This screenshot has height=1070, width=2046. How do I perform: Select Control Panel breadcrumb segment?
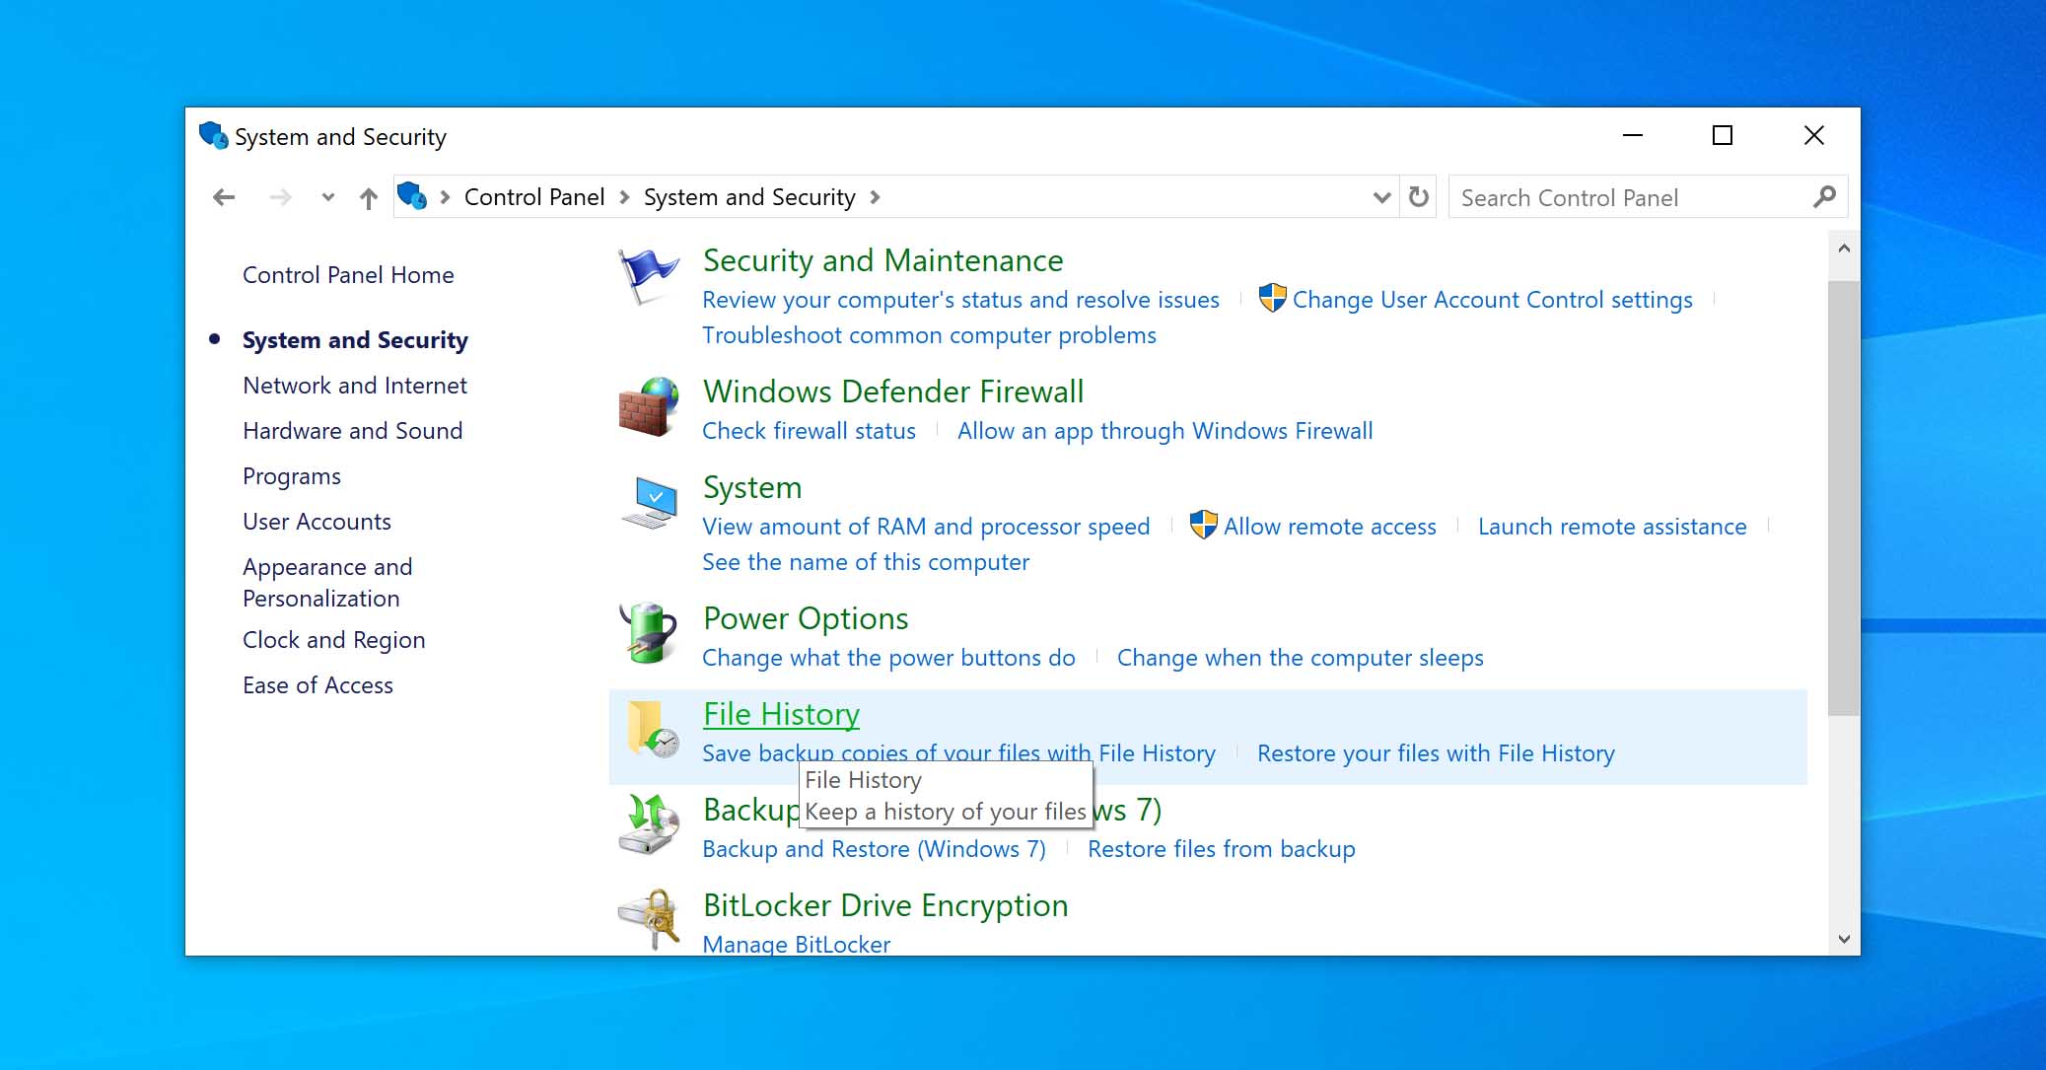[534, 197]
